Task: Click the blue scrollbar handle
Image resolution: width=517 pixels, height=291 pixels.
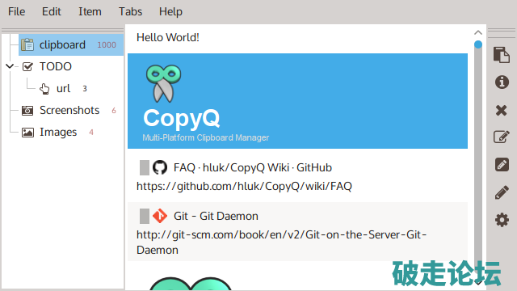Action: click(478, 44)
